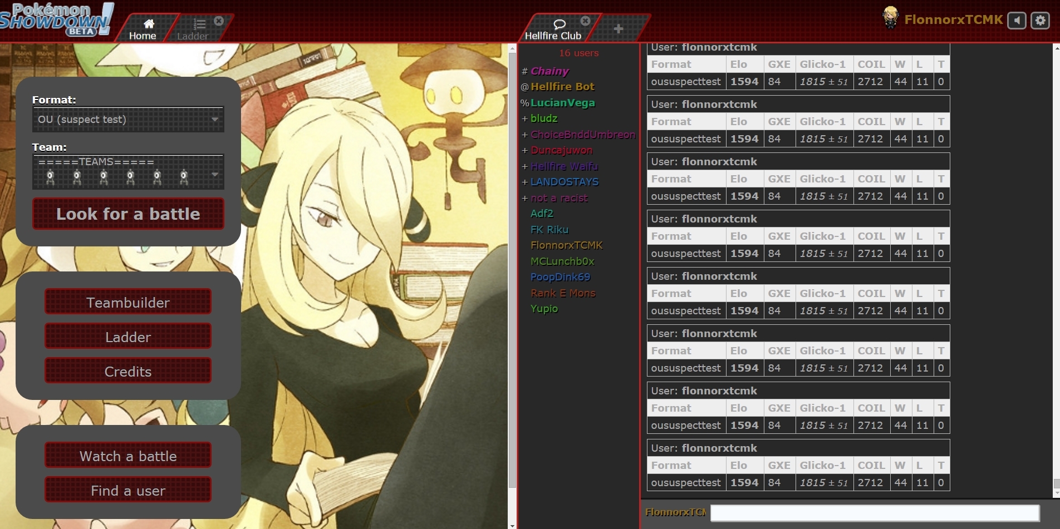
Task: Open the Team selector dropdown
Action: [x=128, y=171]
